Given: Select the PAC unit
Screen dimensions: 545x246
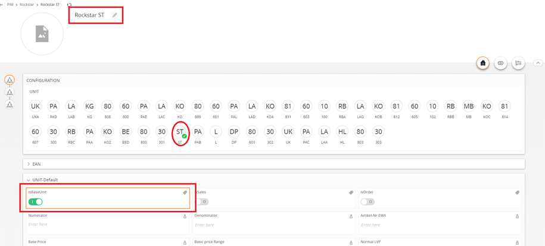Looking at the screenshot, I should [306, 132].
